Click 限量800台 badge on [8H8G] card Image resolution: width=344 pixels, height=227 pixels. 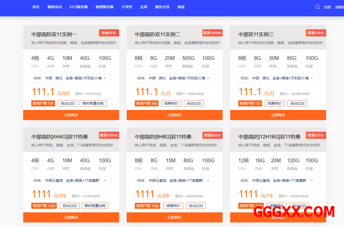point(212,135)
